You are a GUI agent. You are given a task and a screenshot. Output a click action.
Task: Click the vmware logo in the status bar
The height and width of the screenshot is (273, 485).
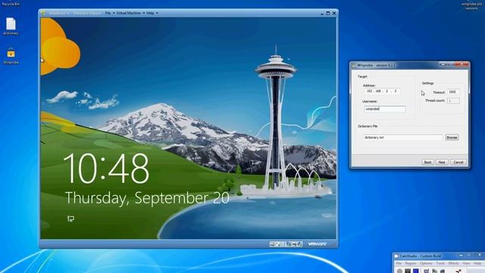pyautogui.click(x=317, y=244)
